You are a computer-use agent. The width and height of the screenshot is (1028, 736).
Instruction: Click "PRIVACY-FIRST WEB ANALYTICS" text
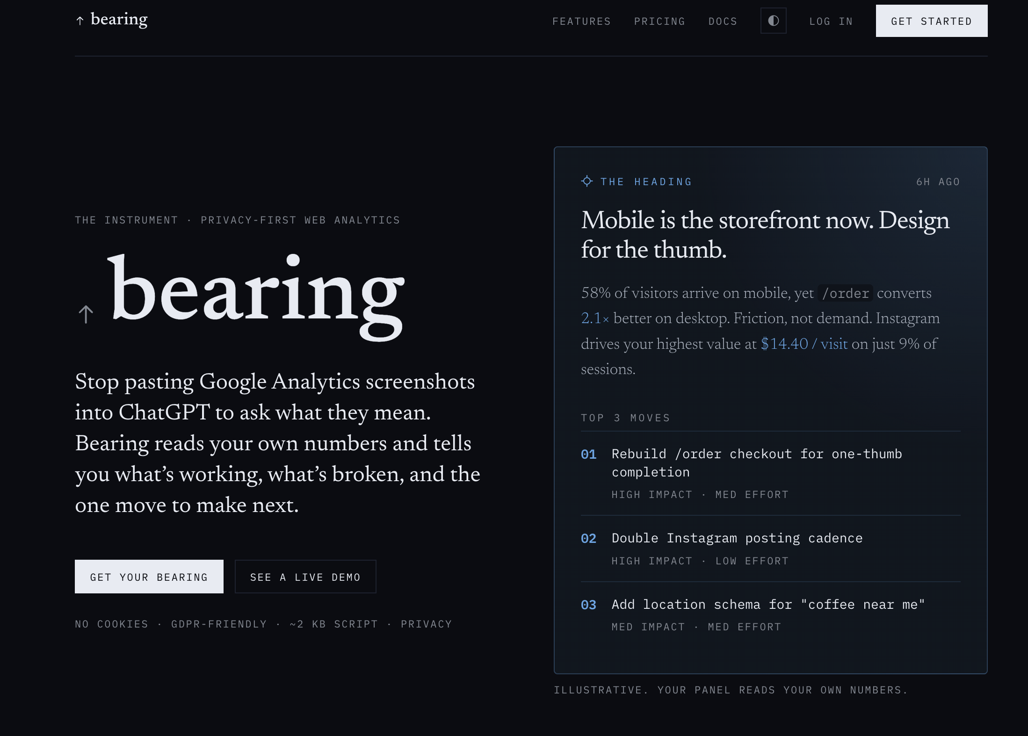(x=300, y=220)
